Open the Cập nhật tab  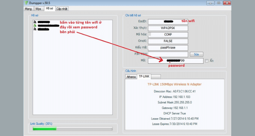coord(62,9)
